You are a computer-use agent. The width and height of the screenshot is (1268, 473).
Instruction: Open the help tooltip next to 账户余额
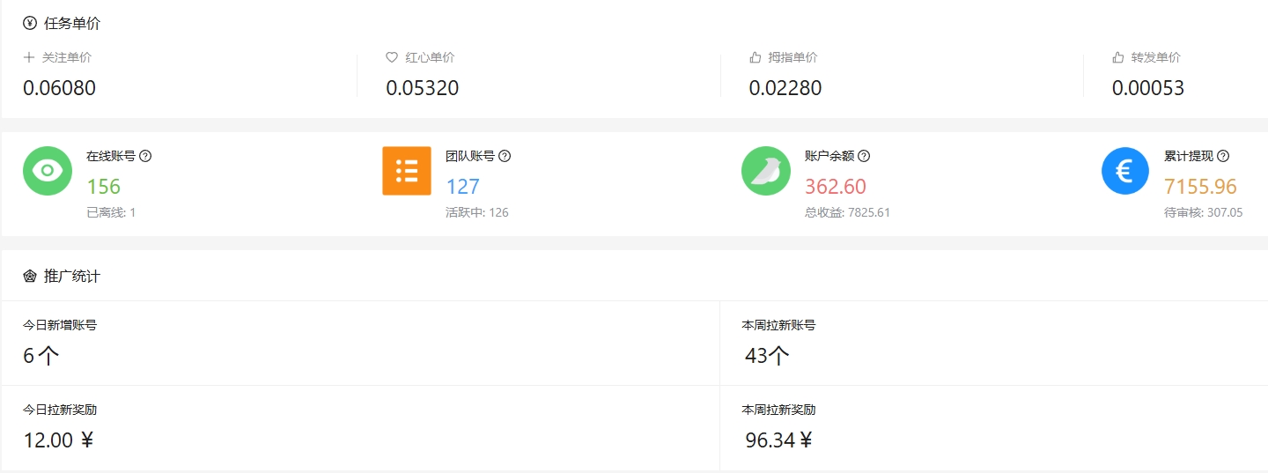point(864,156)
